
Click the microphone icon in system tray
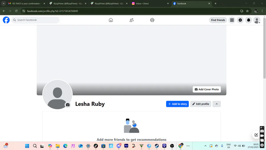coord(222,146)
